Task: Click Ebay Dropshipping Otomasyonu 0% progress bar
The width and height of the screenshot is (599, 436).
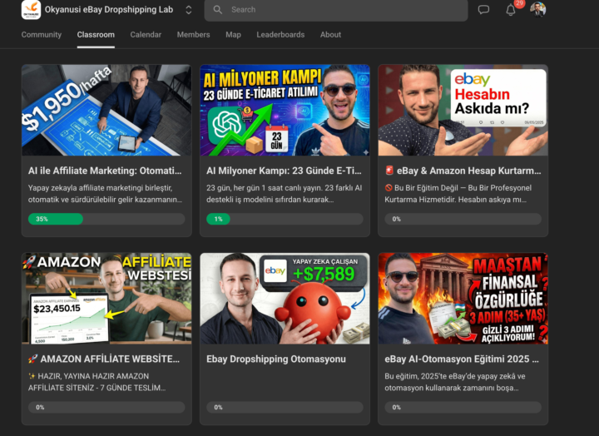Action: pos(285,408)
